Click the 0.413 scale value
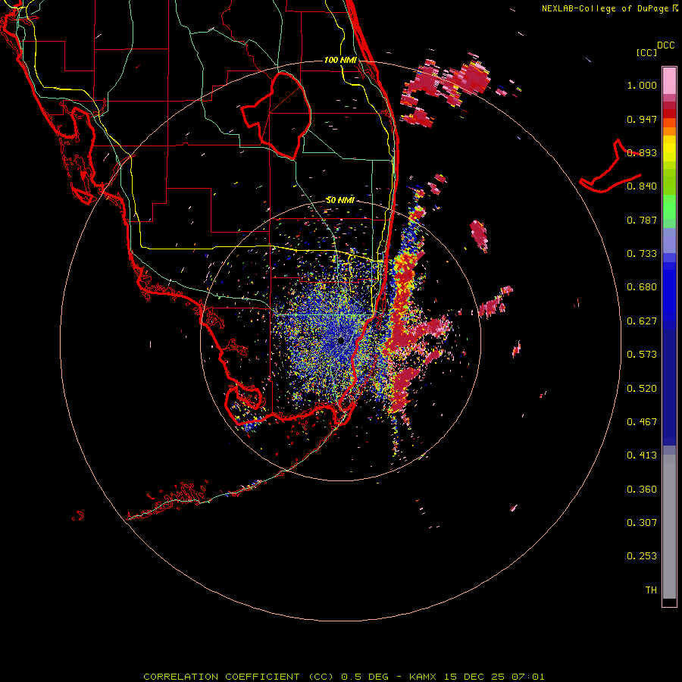This screenshot has width=682, height=682. tap(642, 455)
